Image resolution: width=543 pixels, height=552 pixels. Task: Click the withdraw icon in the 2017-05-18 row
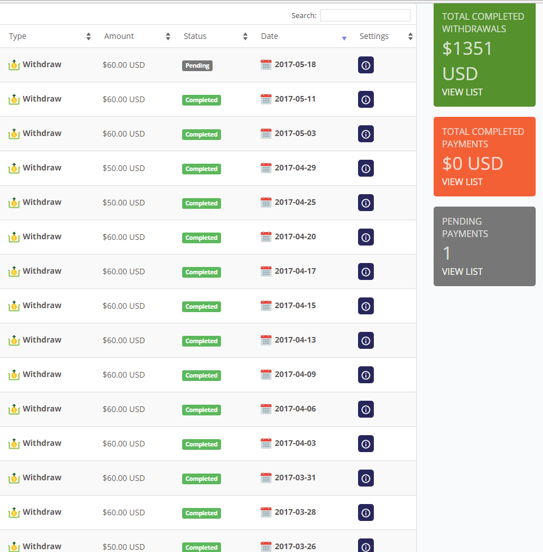pos(14,65)
